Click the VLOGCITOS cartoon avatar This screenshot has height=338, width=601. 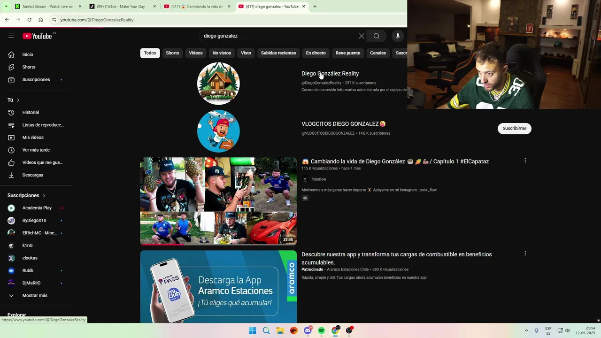pyautogui.click(x=218, y=131)
